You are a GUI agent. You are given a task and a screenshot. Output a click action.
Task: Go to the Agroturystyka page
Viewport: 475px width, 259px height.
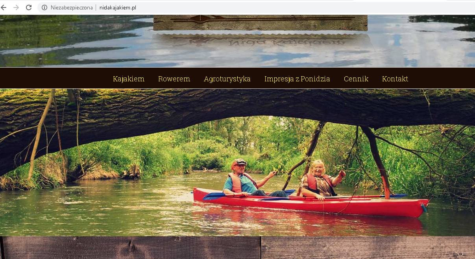pos(227,79)
